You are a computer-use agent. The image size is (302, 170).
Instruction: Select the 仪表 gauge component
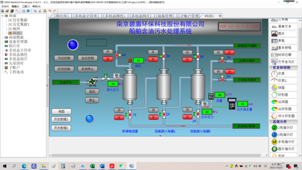[283, 74]
